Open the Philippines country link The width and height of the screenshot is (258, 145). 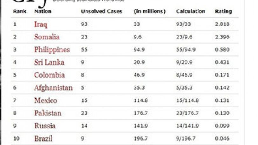pos(52,50)
